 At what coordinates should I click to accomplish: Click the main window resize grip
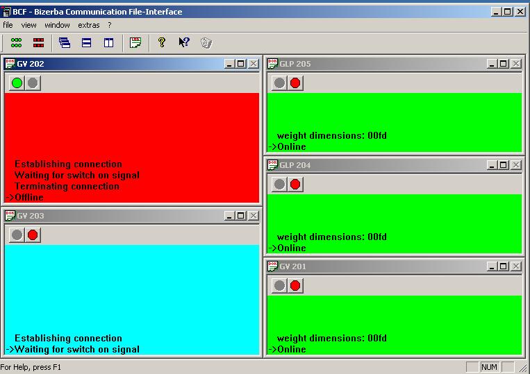[x=524, y=368]
